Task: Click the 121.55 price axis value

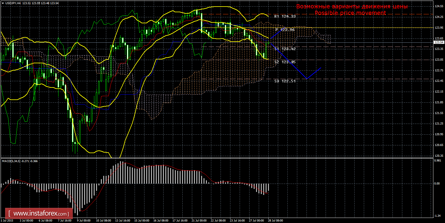Action: coord(438,113)
